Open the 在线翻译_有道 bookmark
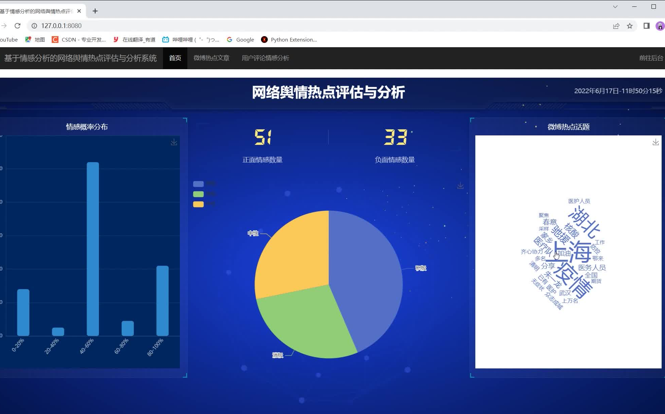 [134, 40]
